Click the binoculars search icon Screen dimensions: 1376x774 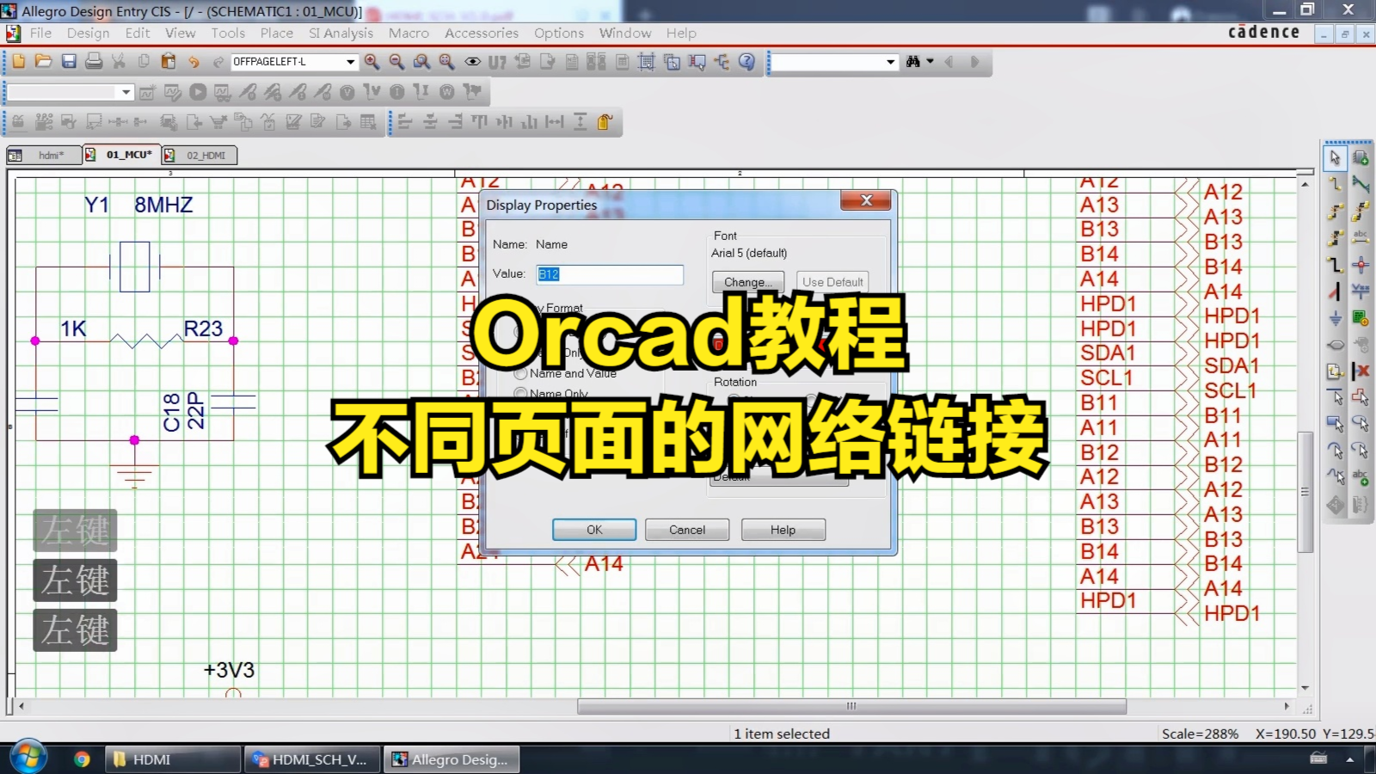pyautogui.click(x=913, y=62)
